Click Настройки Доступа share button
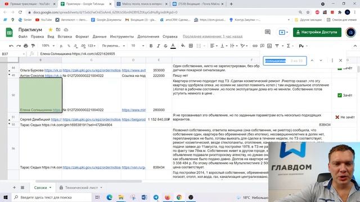The width and height of the screenshot is (360, 202). (x=317, y=33)
